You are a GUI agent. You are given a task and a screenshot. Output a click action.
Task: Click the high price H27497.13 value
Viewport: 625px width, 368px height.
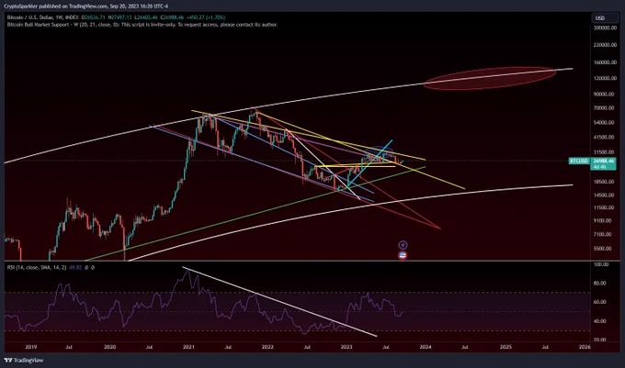[x=120, y=17]
